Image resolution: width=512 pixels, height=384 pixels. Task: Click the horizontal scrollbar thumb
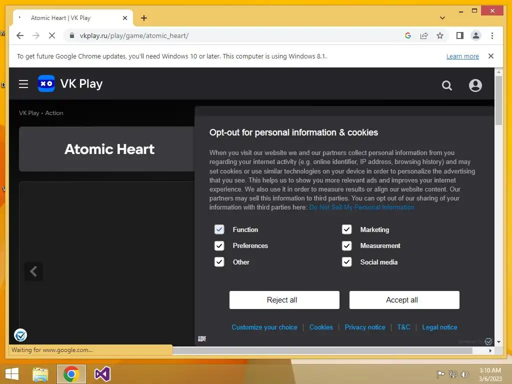coord(322,350)
